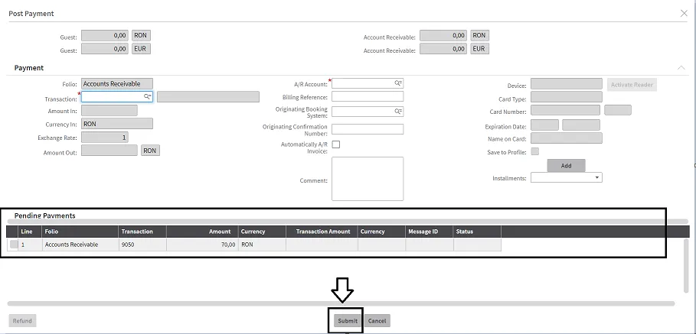Sort by the Folio column header
Viewport: 696px width, 334px height.
pos(80,232)
